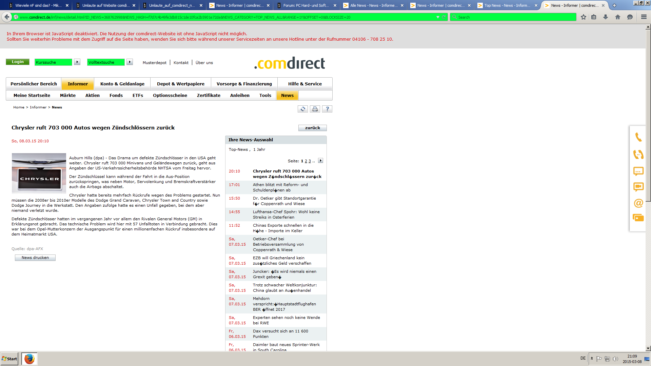Close the active News - Informer tab
651x366 pixels.
point(603,5)
